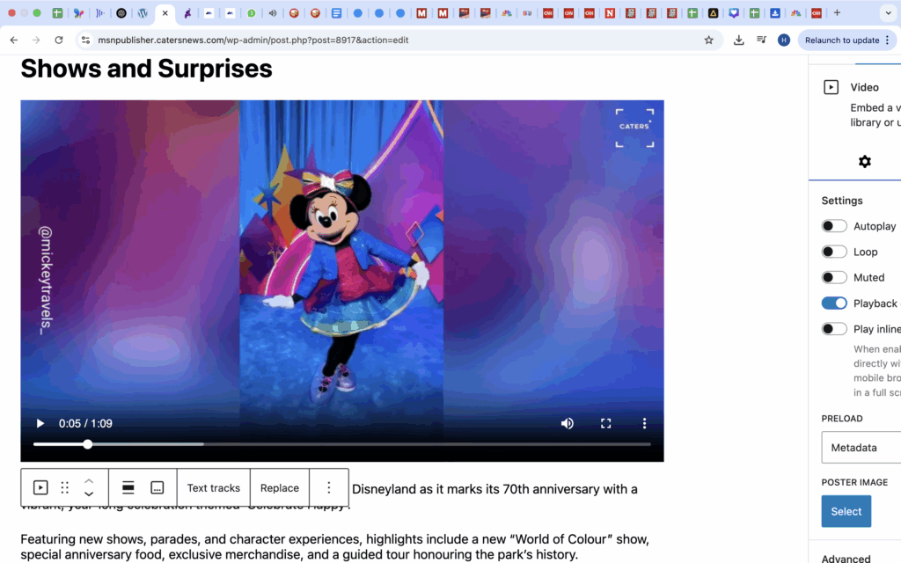Go forward in browser history
Viewport: 901px width, 563px height.
tap(36, 40)
